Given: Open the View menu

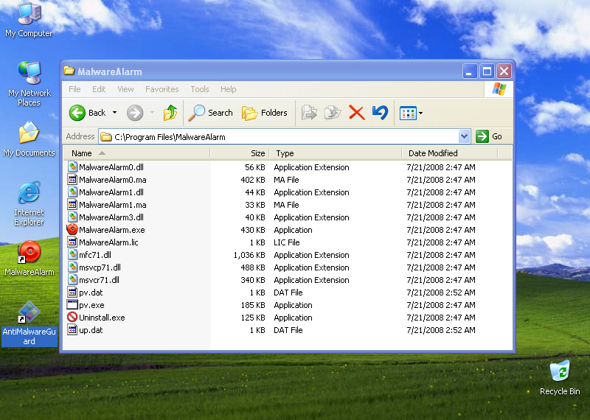Looking at the screenshot, I should point(125,89).
